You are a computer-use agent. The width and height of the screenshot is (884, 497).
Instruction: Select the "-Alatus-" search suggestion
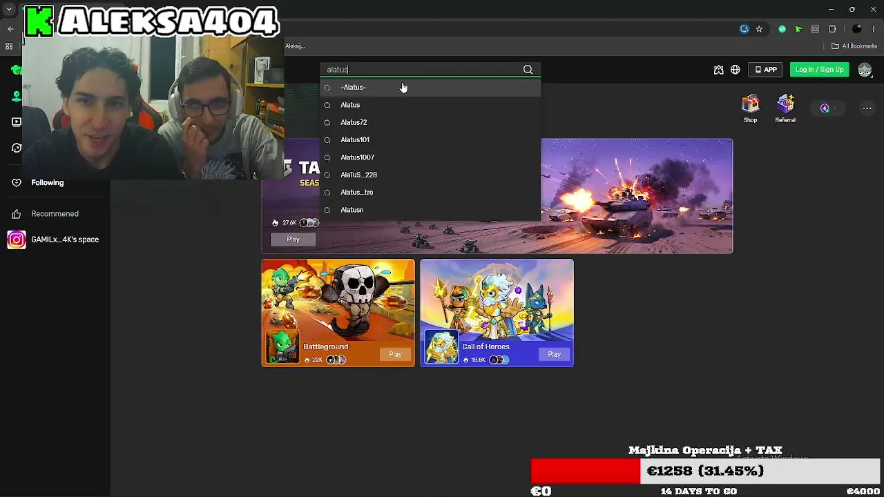click(x=430, y=88)
